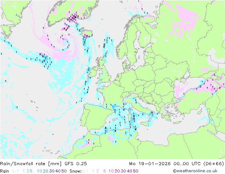This screenshot has height=174, width=225.
Task: Pick the Snow legend 5 color value
Action: click(x=105, y=171)
